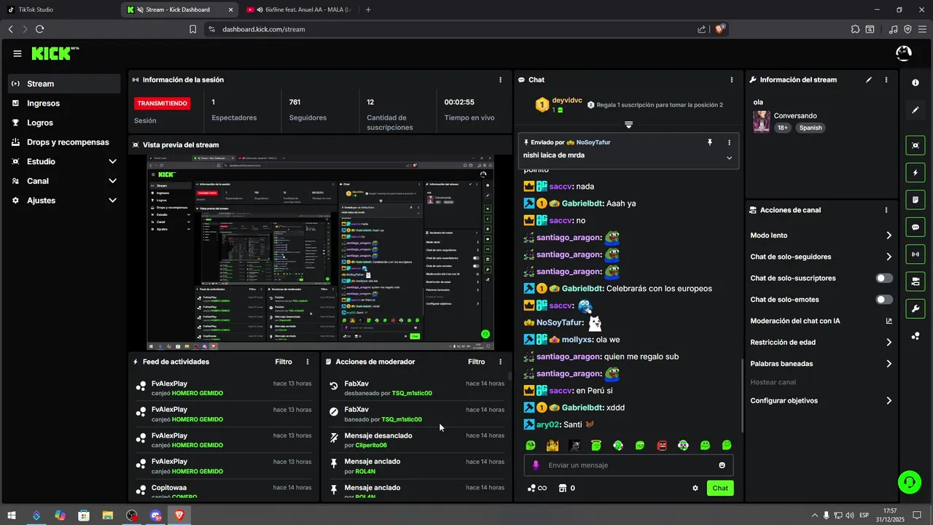Screen dimensions: 933x525
Task: Open Drops y recompensas in the sidebar
Action: click(65, 142)
